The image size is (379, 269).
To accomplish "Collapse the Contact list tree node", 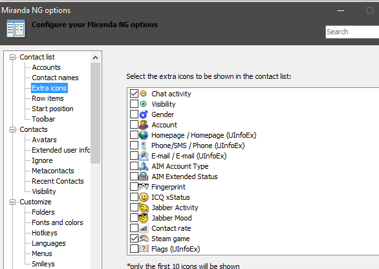I will (12, 58).
